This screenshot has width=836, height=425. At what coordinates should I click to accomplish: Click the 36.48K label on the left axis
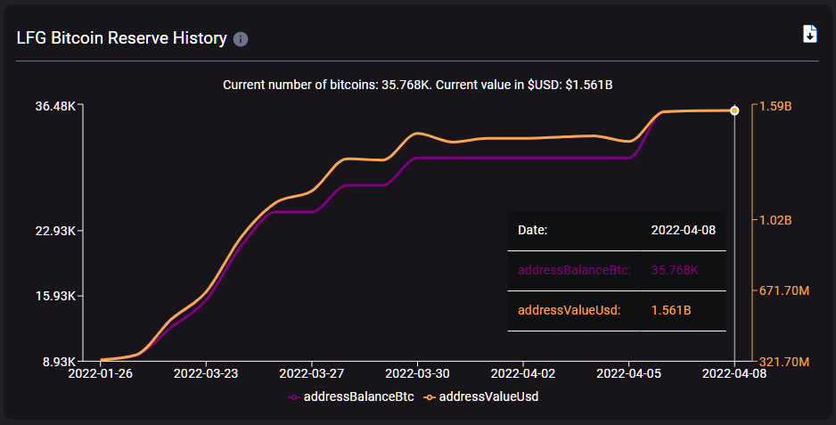54,106
